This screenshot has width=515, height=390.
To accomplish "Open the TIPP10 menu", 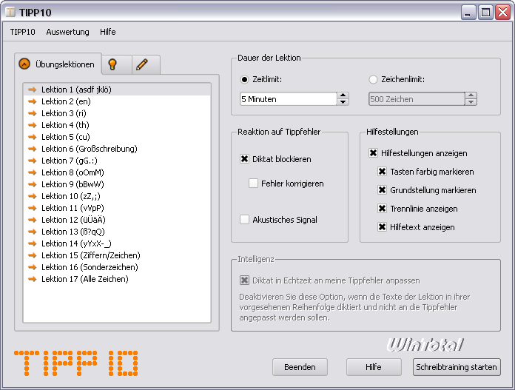I will [x=22, y=32].
